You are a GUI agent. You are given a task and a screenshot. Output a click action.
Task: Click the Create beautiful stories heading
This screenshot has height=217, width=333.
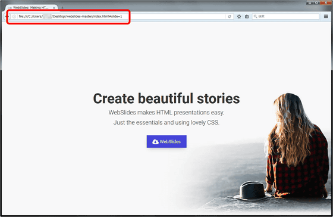click(166, 98)
